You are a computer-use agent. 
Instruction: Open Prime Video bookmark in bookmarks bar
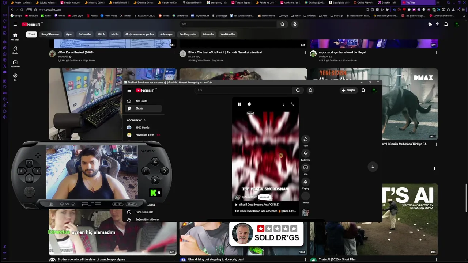pos(109,16)
